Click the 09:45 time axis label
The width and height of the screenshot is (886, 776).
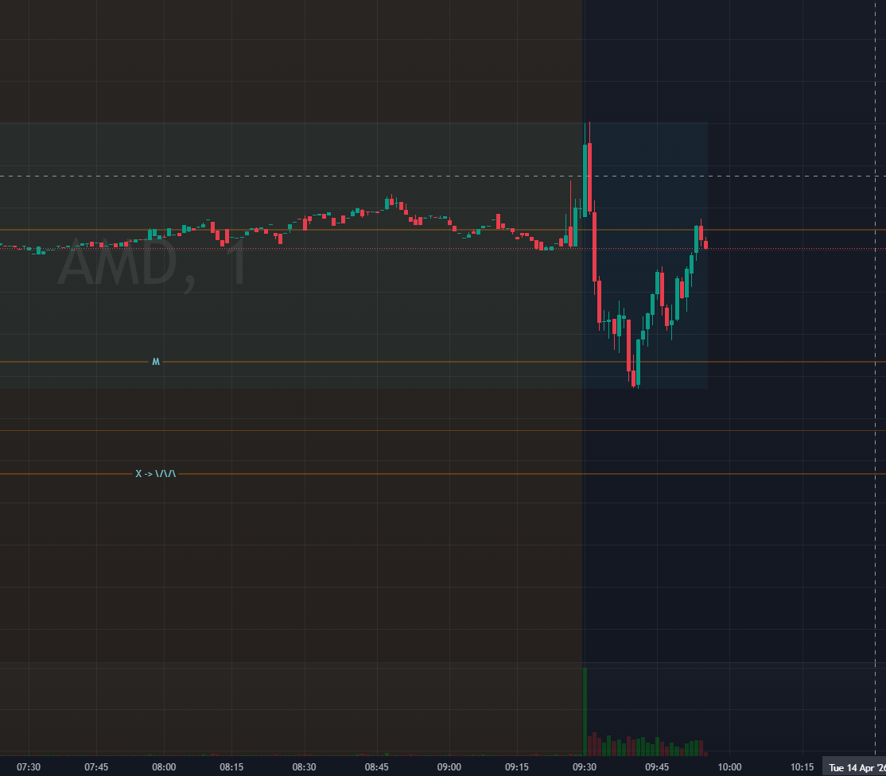click(x=657, y=767)
